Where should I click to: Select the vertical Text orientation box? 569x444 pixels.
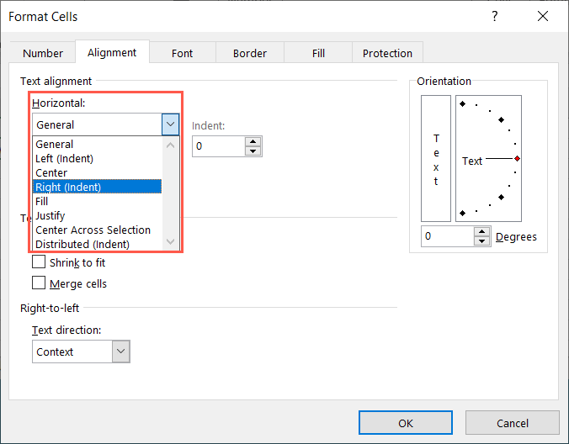click(436, 159)
